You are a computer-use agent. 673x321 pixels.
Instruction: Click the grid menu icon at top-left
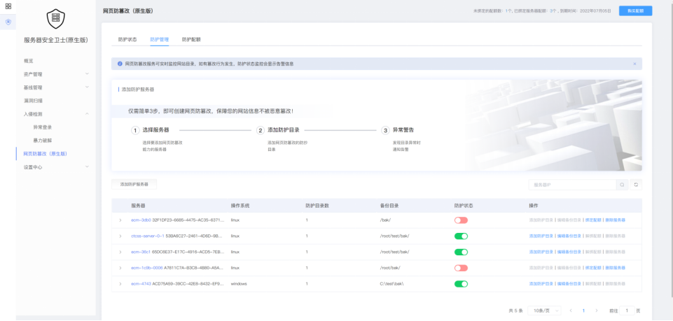point(8,6)
